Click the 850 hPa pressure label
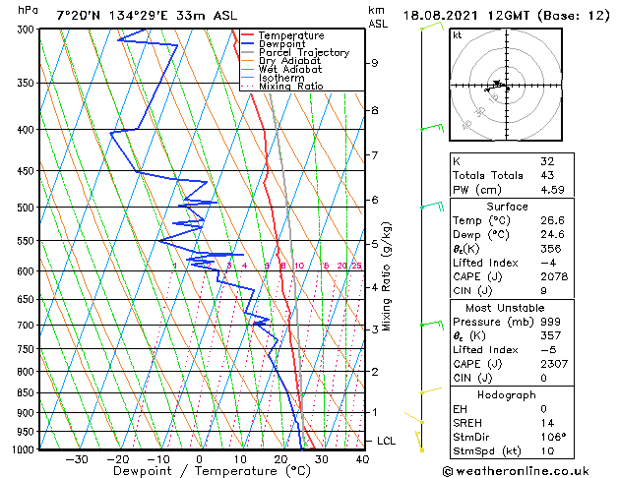The width and height of the screenshot is (619, 478). (x=28, y=392)
